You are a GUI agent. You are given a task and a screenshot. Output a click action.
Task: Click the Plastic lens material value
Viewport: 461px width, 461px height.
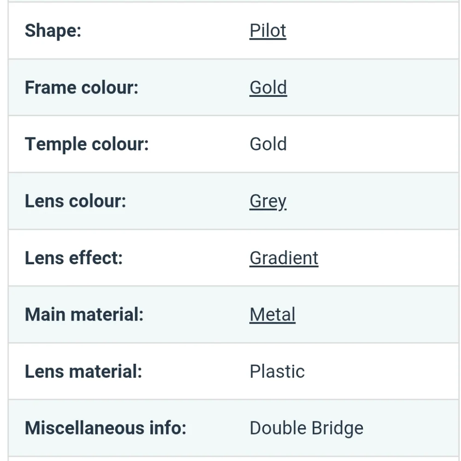[x=277, y=371]
